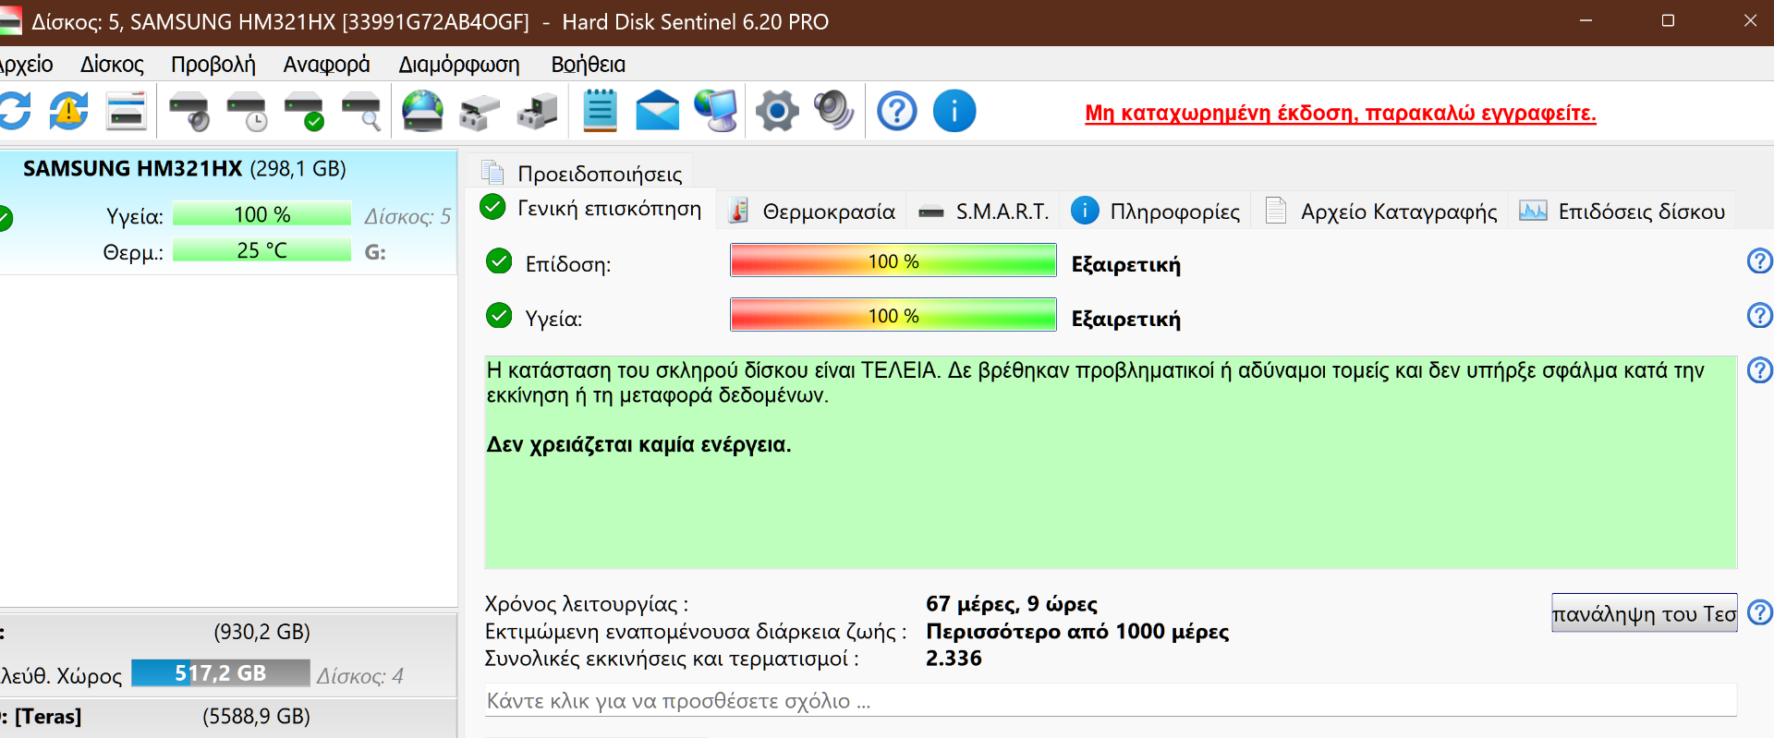Open the Αναφορά menu
Image resolution: width=1774 pixels, height=738 pixels.
[326, 65]
